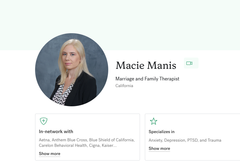Click the California location text
Image resolution: width=240 pixels, height=166 pixels.
tap(124, 86)
